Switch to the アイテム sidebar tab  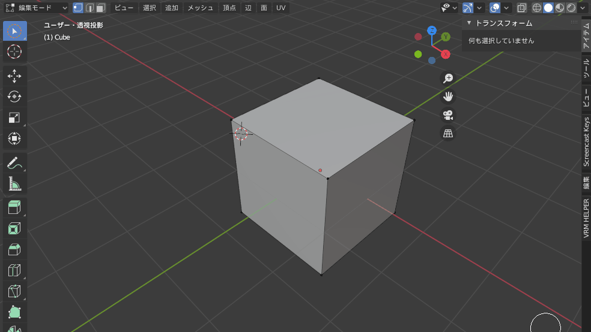[x=586, y=35]
